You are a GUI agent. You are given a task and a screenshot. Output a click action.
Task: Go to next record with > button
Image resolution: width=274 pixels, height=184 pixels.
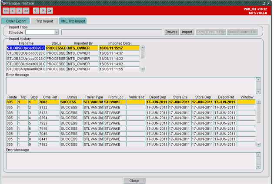(20, 11)
